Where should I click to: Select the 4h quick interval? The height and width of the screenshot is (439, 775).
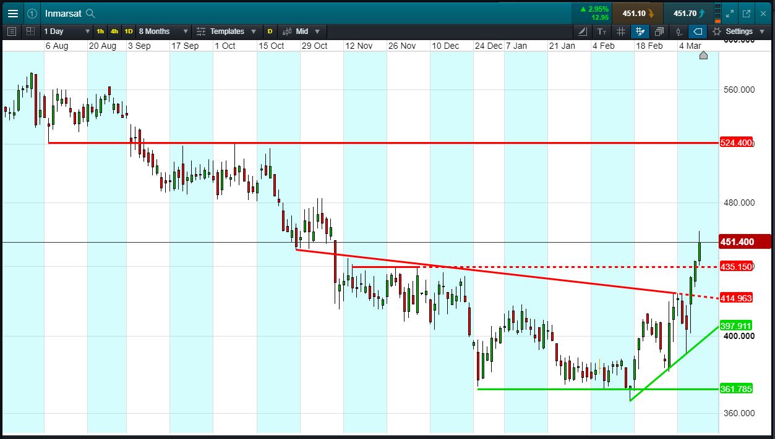(114, 31)
